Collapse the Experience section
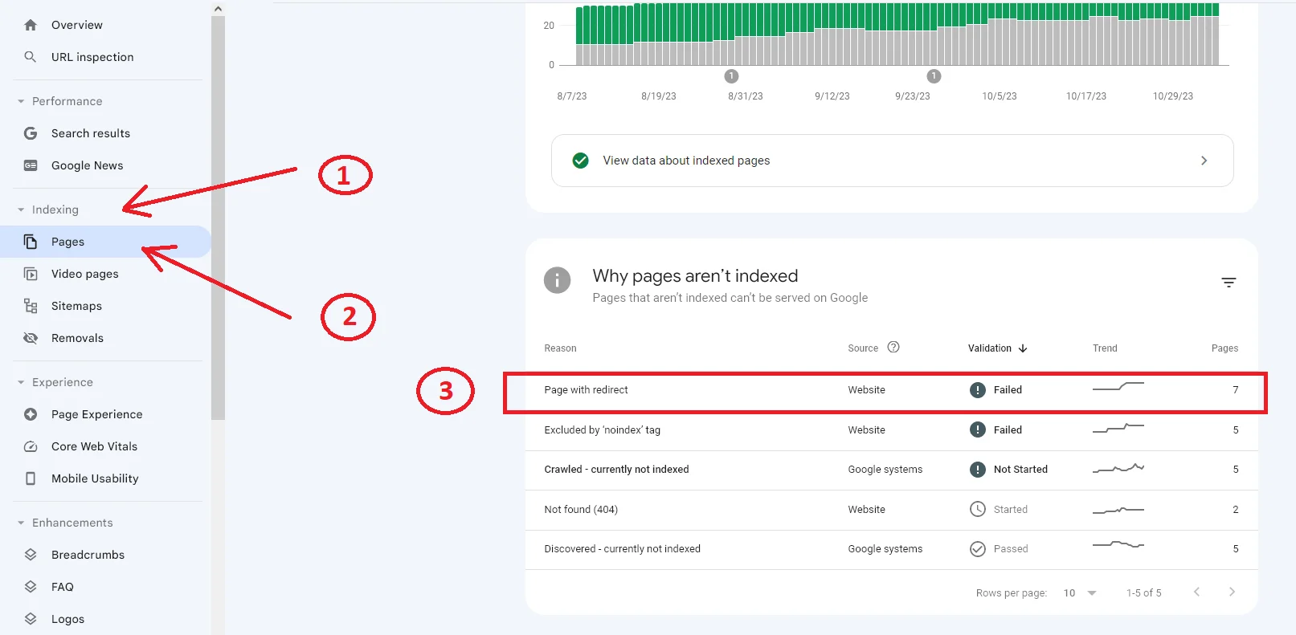The image size is (1296, 635). click(x=21, y=382)
